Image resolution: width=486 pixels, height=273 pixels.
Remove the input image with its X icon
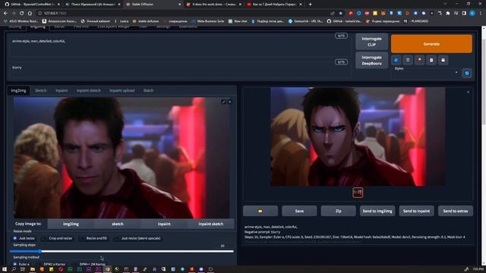click(x=229, y=102)
